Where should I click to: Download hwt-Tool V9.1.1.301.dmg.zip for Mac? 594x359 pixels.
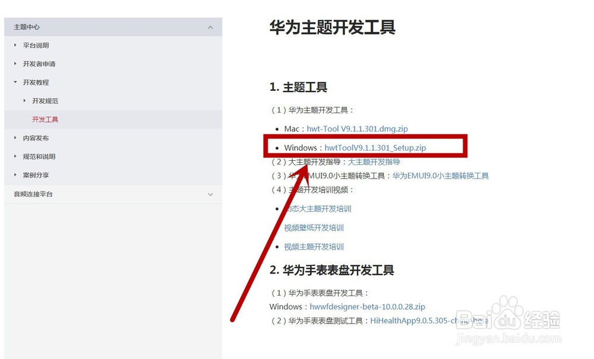(x=357, y=129)
